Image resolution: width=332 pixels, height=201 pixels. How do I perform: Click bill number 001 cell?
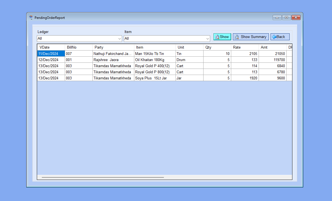point(79,60)
